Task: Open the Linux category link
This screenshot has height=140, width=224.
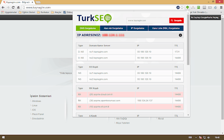Action: pyautogui.click(x=35, y=105)
